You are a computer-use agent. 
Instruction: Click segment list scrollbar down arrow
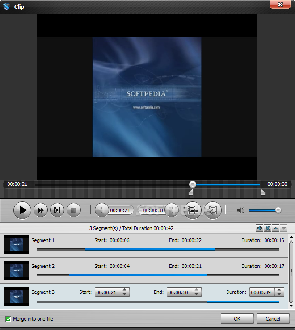[x=291, y=306]
